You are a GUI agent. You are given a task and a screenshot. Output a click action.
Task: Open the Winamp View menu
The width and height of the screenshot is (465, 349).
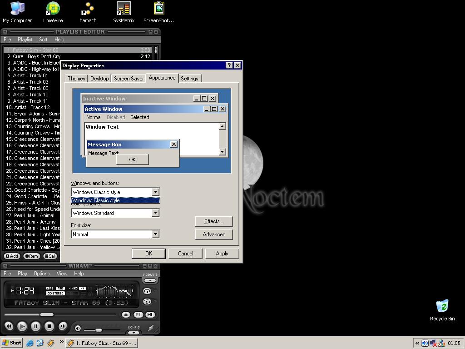pyautogui.click(x=62, y=274)
